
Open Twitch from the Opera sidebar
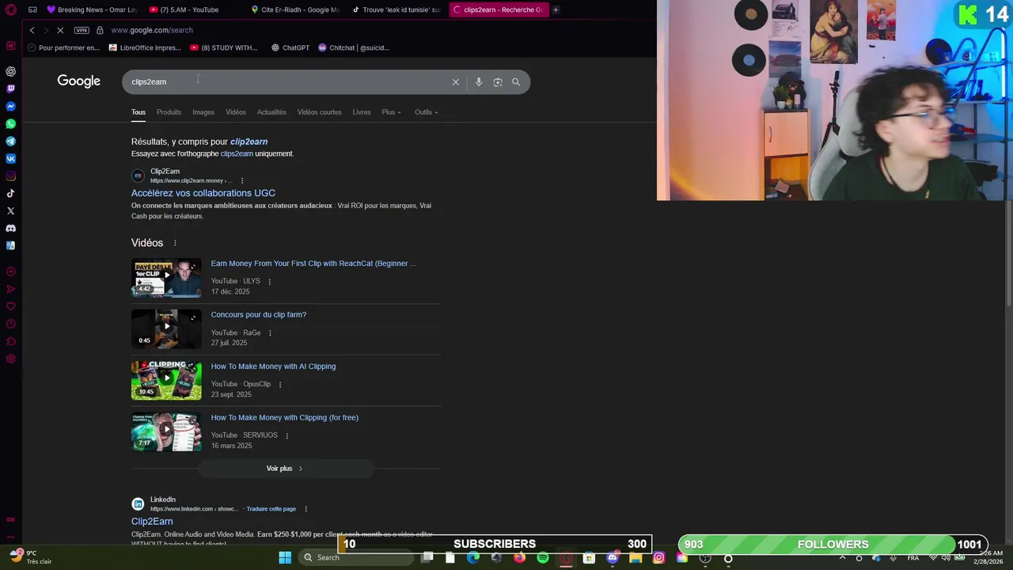click(11, 89)
